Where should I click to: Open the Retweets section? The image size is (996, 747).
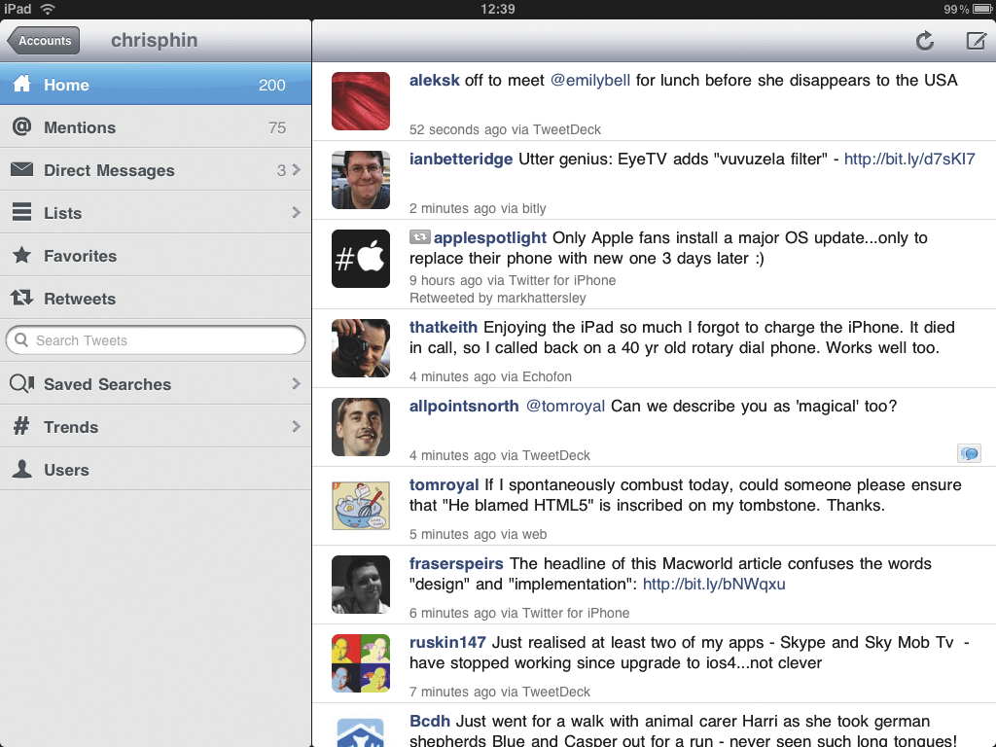(156, 298)
